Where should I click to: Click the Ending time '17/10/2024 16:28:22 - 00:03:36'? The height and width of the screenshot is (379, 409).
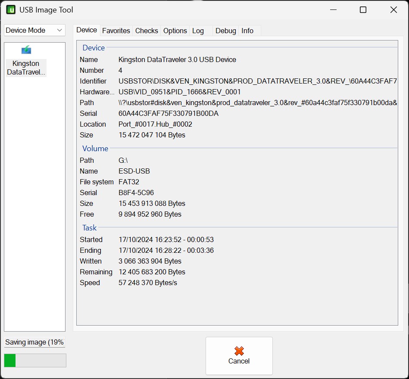coord(166,251)
